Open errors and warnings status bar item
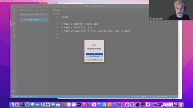193x108 pixels. [x=33, y=96]
